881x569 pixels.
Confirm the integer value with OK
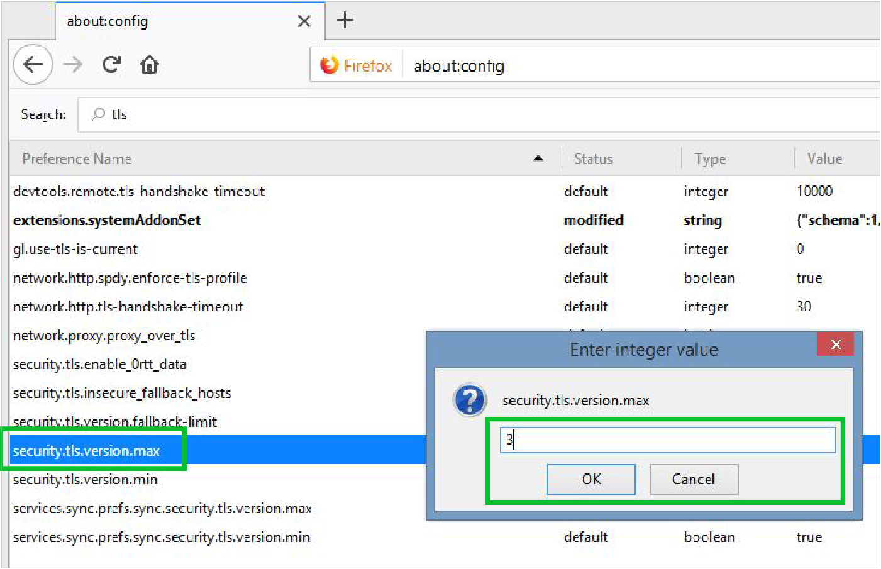(x=591, y=479)
